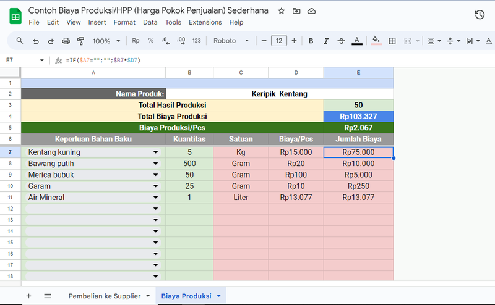This screenshot has width=495, height=305.
Task: Open version history clock icon
Action: point(480,14)
